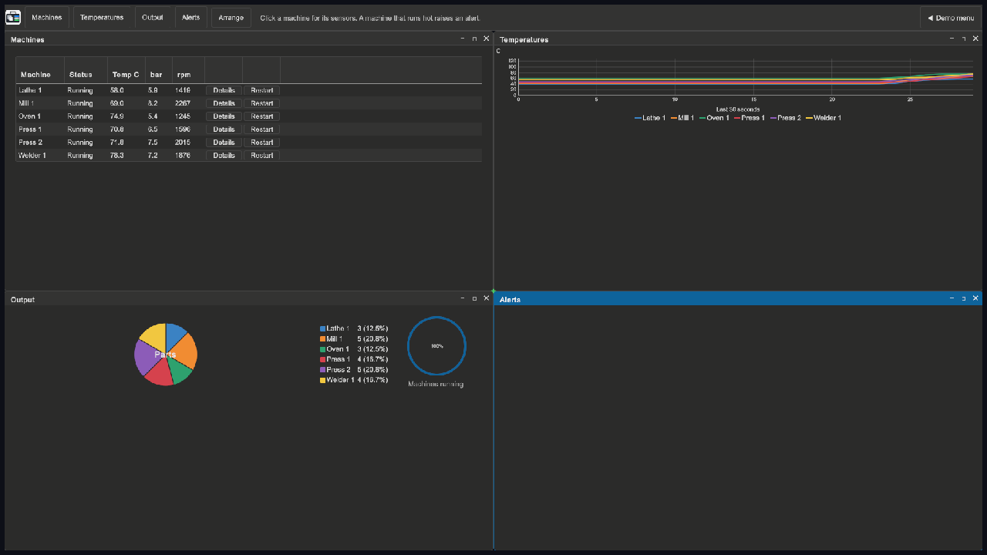987x555 pixels.
Task: Minimize the Machines panel
Action: pyautogui.click(x=463, y=39)
